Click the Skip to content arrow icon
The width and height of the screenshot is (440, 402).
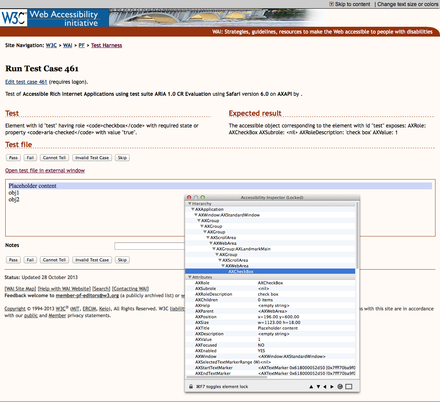click(x=331, y=4)
